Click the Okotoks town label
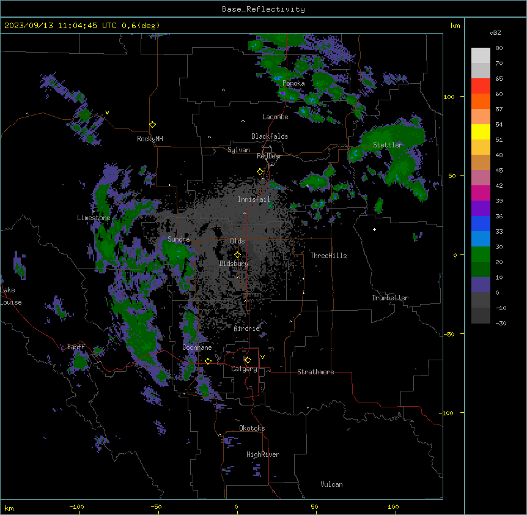The image size is (527, 515). click(252, 428)
